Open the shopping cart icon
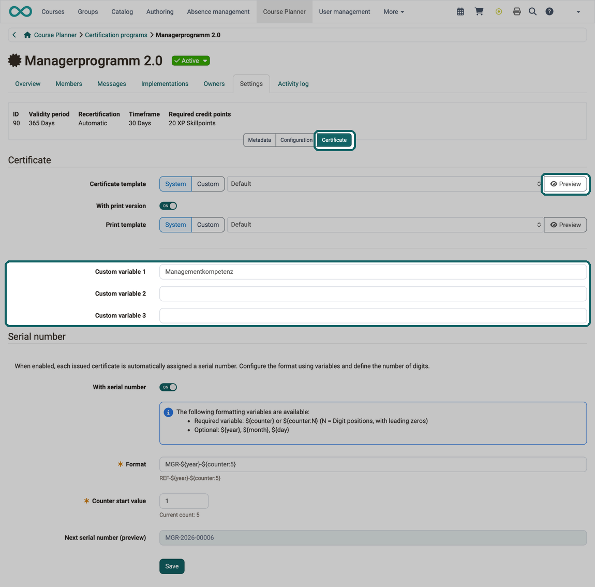The width and height of the screenshot is (595, 587). (479, 12)
